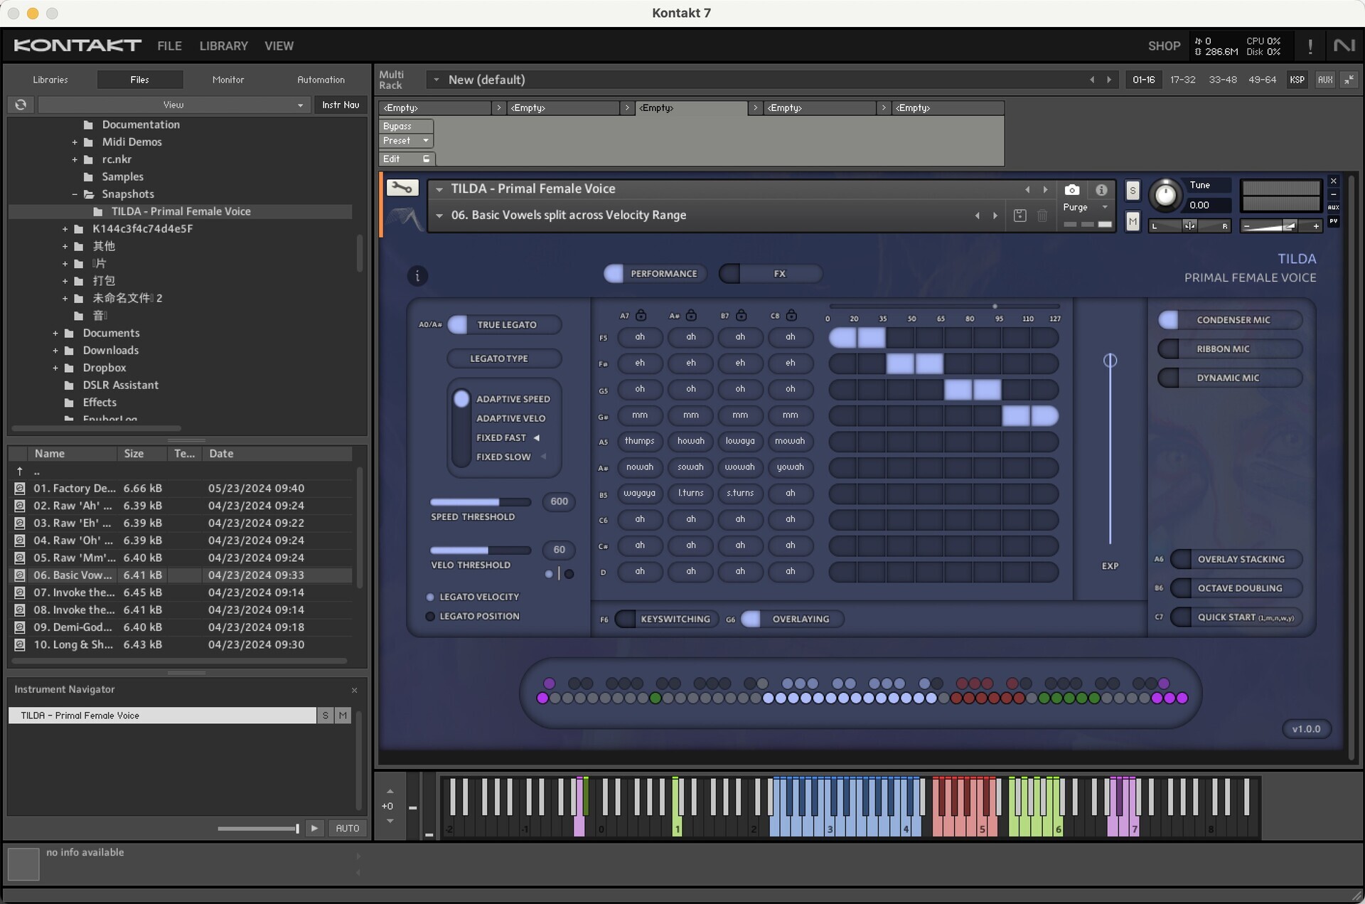Viewport: 1365px width, 904px height.
Task: Switch to the Libraries tab
Action: [50, 80]
